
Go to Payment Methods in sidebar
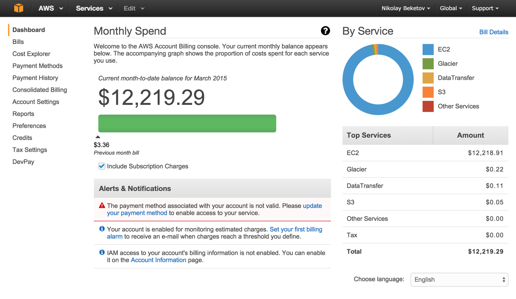pyautogui.click(x=37, y=66)
